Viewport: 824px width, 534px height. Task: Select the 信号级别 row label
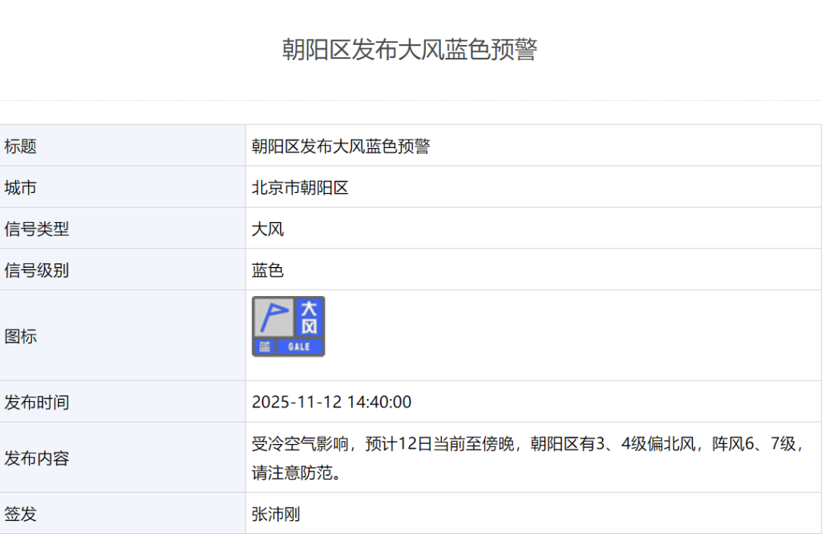point(37,270)
